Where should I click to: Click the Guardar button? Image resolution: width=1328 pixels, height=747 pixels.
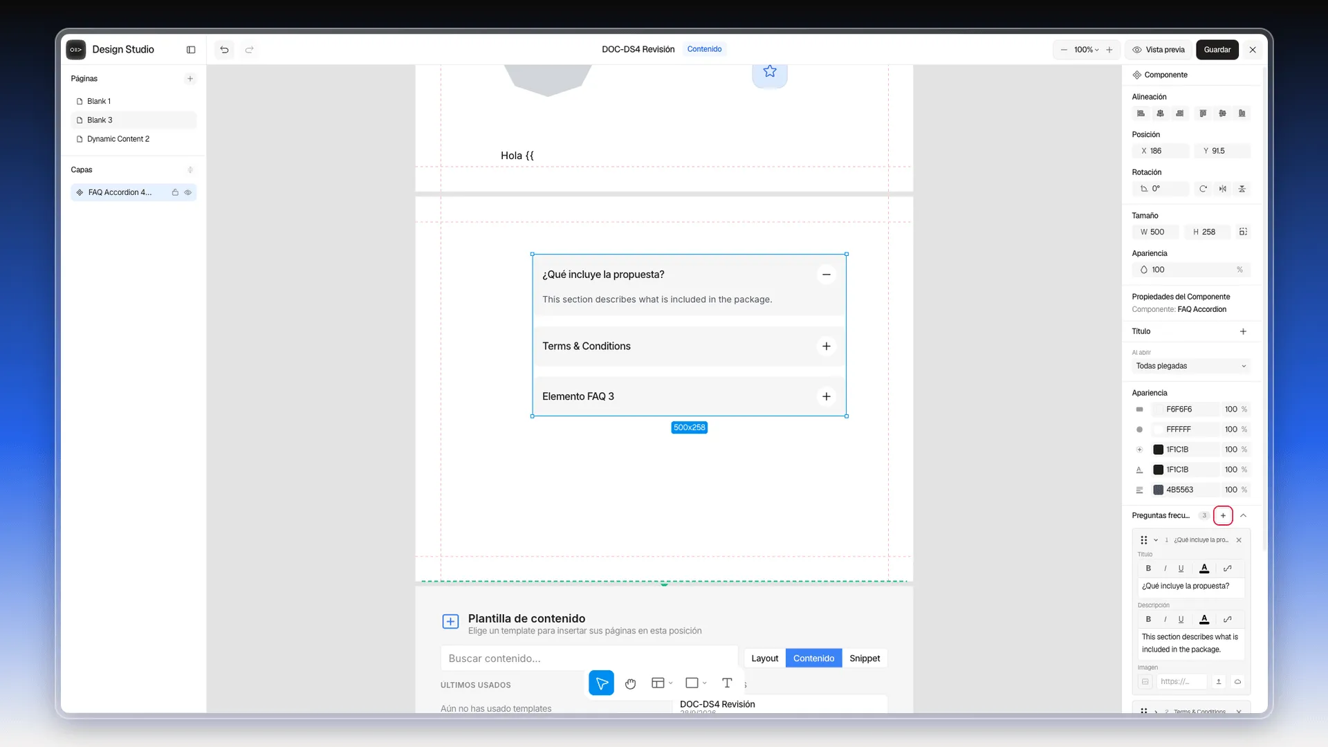click(x=1217, y=50)
